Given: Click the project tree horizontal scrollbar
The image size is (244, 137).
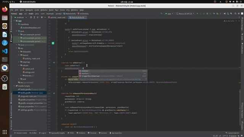Looking at the screenshot, I should point(25,131).
